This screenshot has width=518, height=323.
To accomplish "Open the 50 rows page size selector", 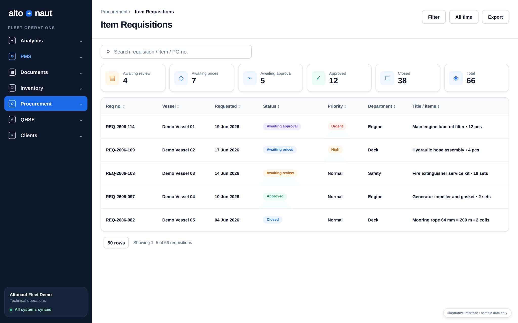I will (x=116, y=243).
